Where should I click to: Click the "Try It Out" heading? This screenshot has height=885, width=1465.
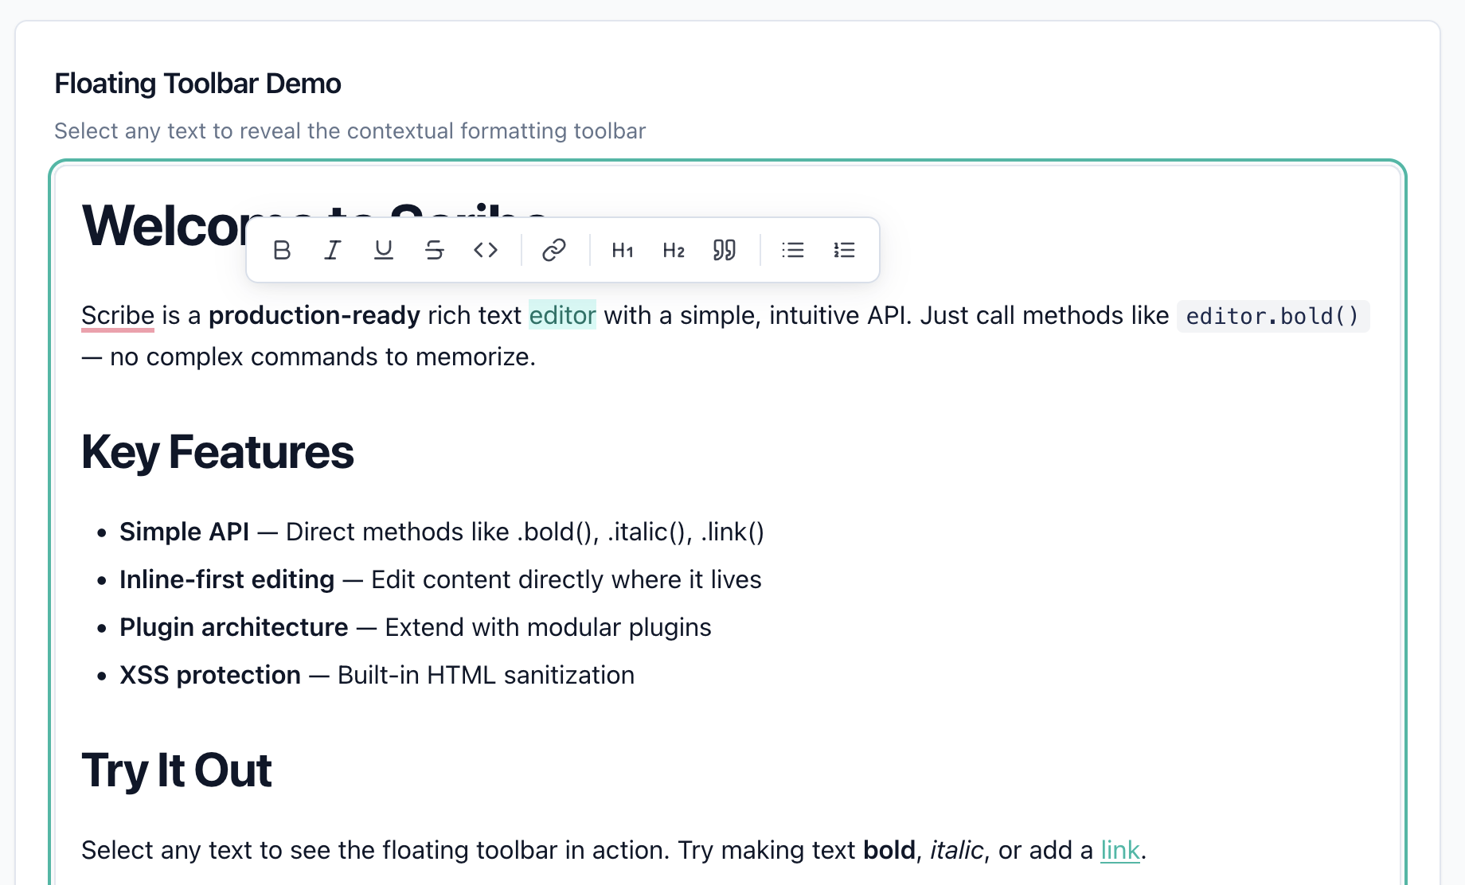pos(177,770)
